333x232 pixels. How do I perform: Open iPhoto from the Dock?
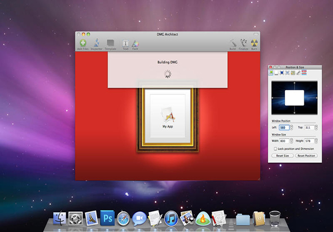click(x=187, y=218)
